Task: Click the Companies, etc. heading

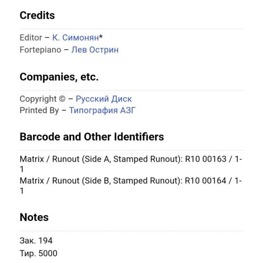Action: click(59, 77)
